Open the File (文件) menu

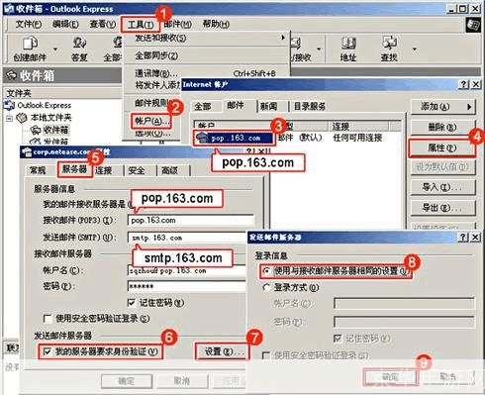pyautogui.click(x=29, y=24)
